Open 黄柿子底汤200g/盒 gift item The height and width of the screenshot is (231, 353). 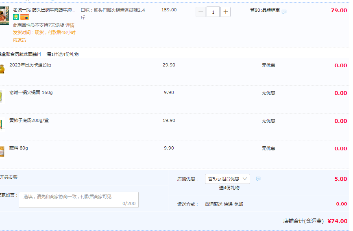click(x=29, y=120)
